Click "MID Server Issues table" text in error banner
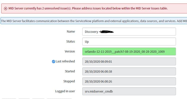The image size is (187, 99). click(x=151, y=8)
